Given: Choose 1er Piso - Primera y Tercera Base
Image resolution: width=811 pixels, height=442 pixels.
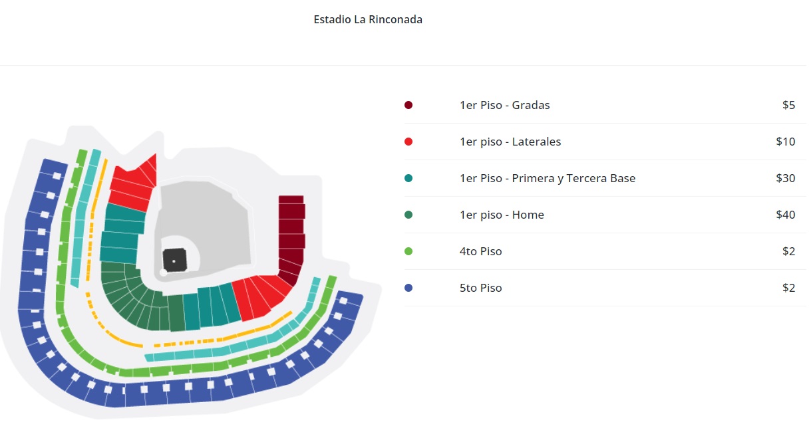Looking at the screenshot, I should 548,178.
